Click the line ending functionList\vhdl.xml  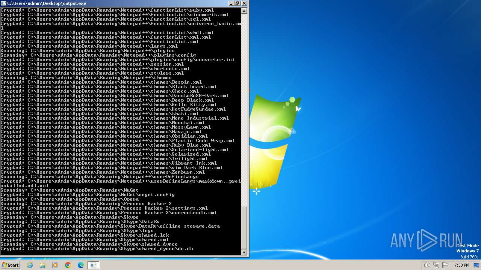107,33
